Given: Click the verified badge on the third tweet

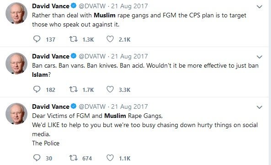Looking at the screenshot, I should coord(74,106).
